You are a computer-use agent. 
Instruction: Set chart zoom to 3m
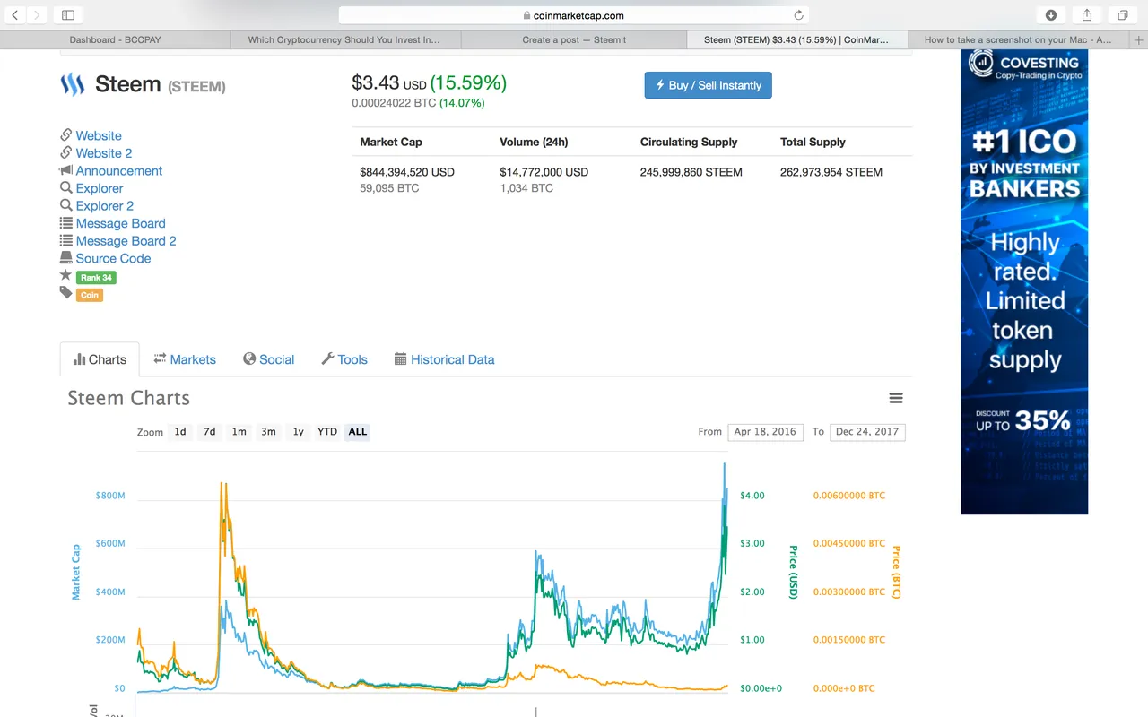tap(268, 432)
